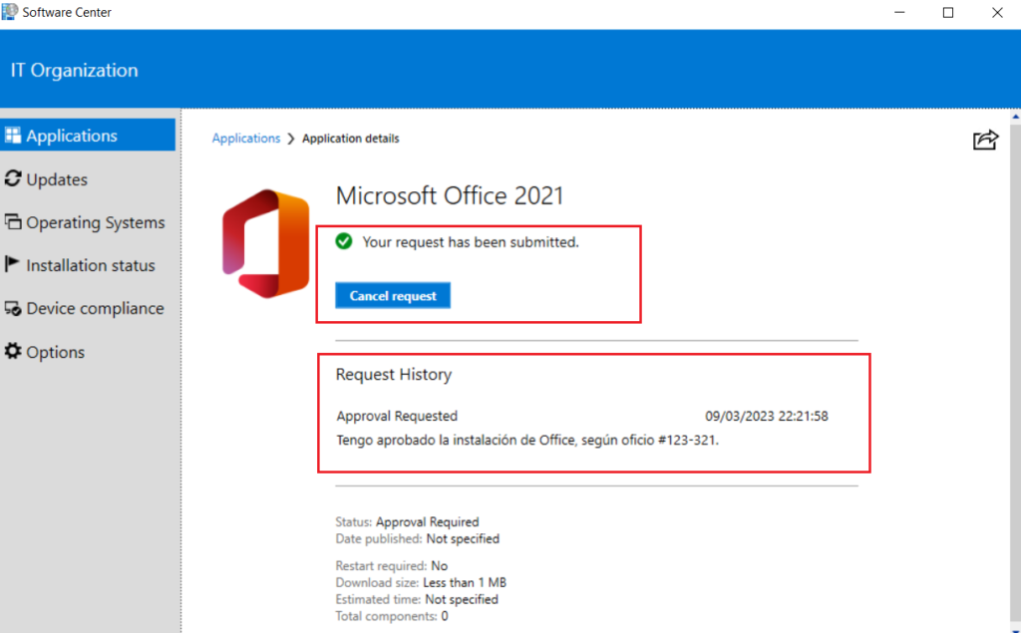Go back via Applications breadcrumb link

(246, 138)
